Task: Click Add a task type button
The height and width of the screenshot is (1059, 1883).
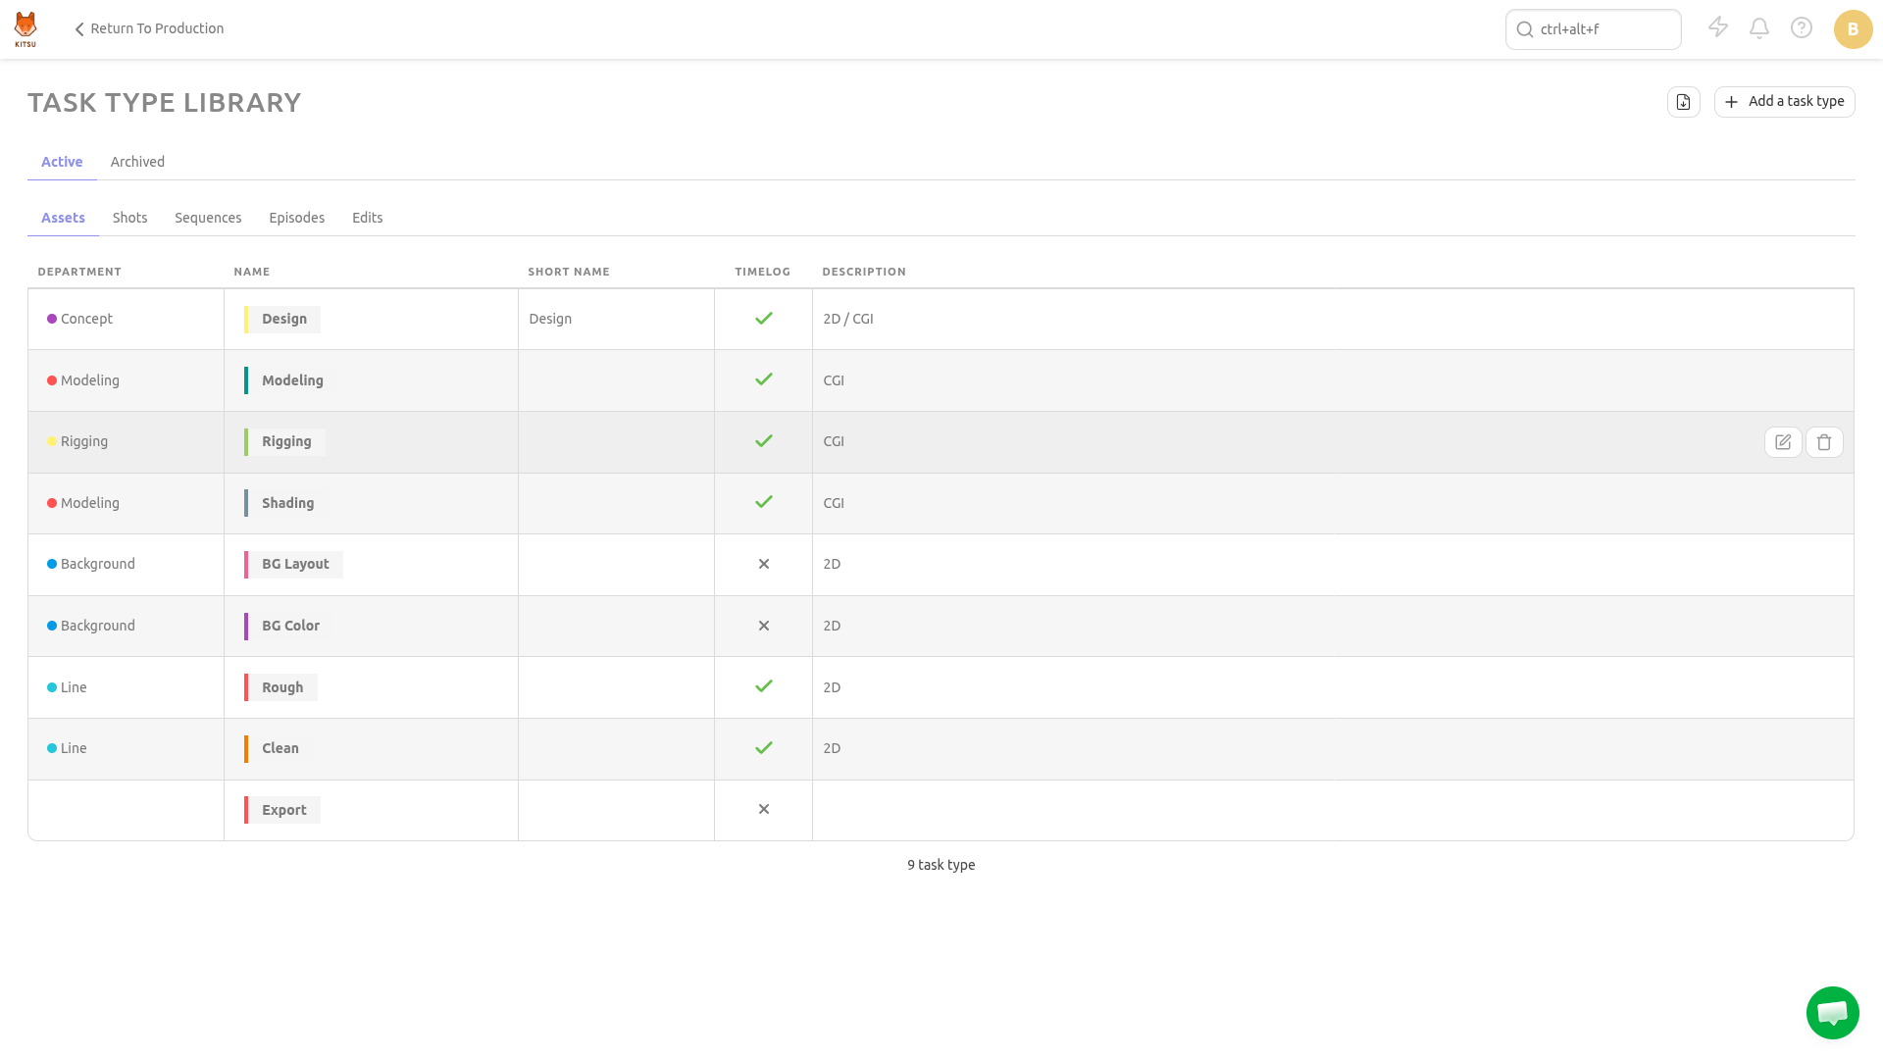Action: [1784, 102]
